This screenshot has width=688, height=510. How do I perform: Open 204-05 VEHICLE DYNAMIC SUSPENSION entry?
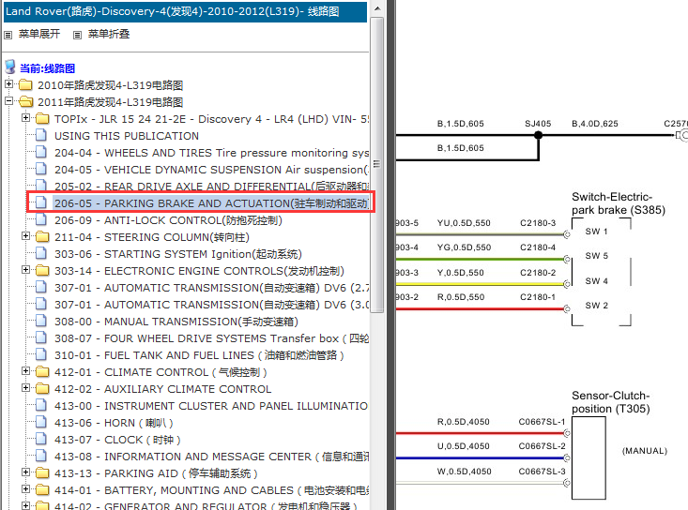pyautogui.click(x=211, y=170)
